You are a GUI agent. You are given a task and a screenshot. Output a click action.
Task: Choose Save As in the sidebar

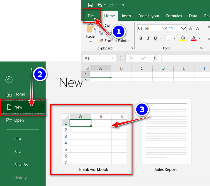click(x=21, y=165)
